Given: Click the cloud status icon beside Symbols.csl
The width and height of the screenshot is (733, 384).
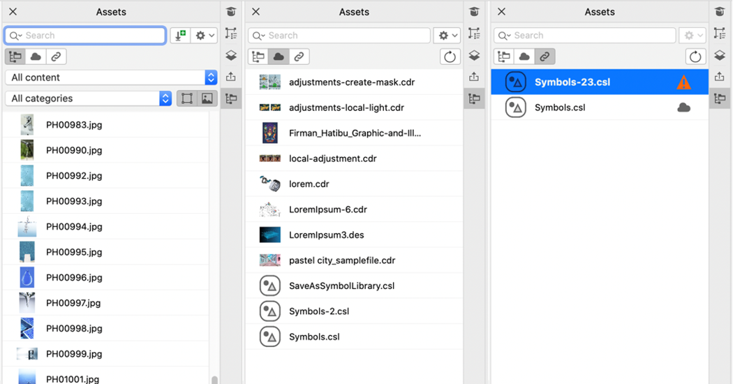Looking at the screenshot, I should click(x=683, y=108).
